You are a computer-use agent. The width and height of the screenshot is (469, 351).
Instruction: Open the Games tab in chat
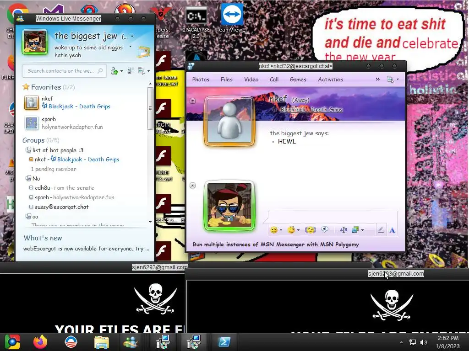pos(298,80)
